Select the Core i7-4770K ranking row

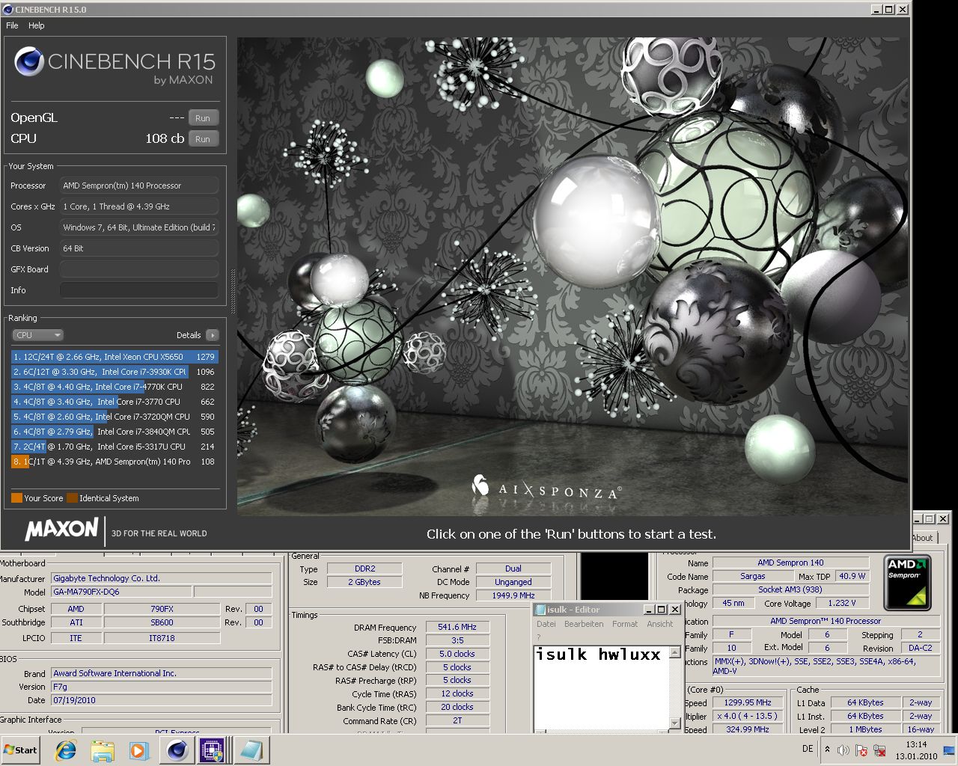115,387
